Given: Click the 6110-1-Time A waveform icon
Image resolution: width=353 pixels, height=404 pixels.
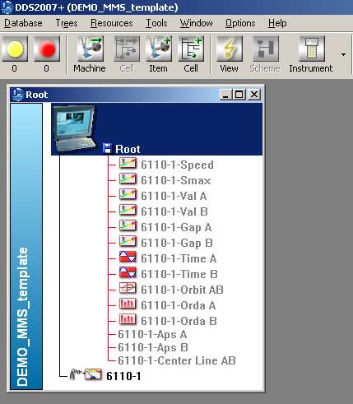Looking at the screenshot, I should tap(128, 257).
